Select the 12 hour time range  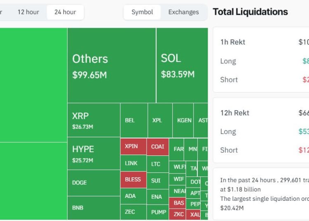[28, 12]
